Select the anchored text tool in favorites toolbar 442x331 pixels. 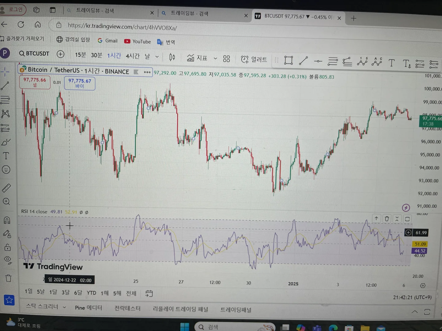(407, 64)
